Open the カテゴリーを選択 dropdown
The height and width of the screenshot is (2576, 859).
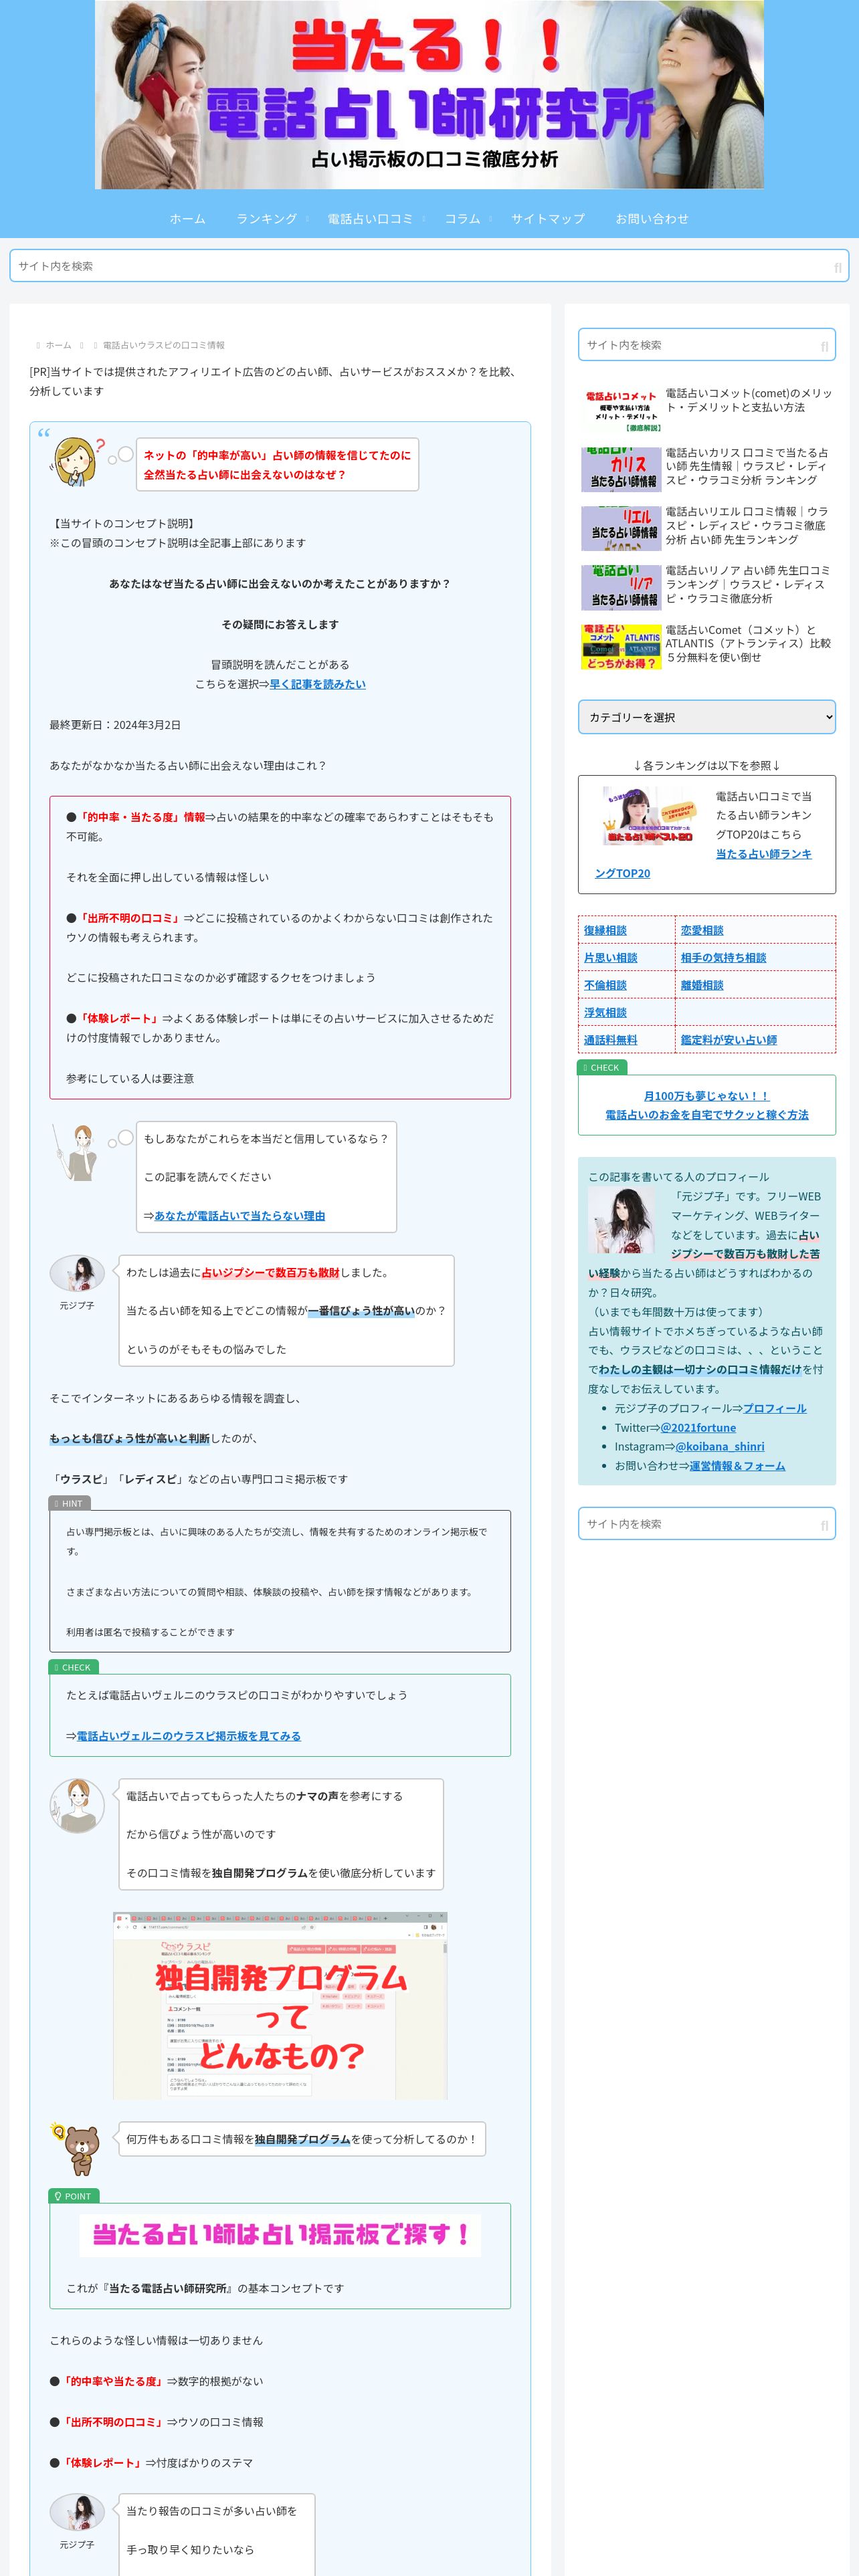[706, 717]
